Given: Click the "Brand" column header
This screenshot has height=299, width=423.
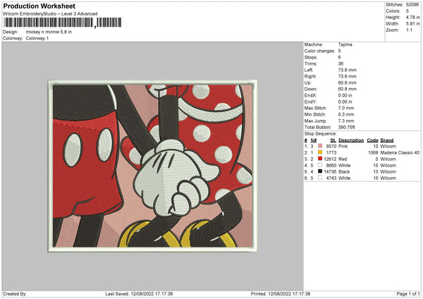Looking at the screenshot, I should click(x=387, y=140).
